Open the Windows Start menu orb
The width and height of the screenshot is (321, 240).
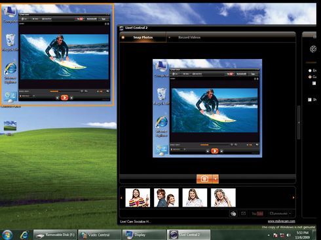[x=7, y=235]
